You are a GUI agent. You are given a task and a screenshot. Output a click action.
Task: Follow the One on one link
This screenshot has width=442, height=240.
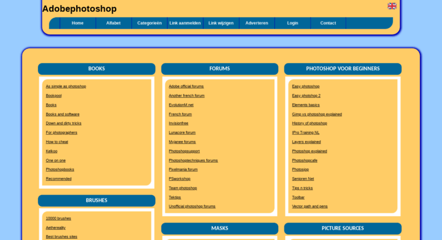[x=56, y=161]
